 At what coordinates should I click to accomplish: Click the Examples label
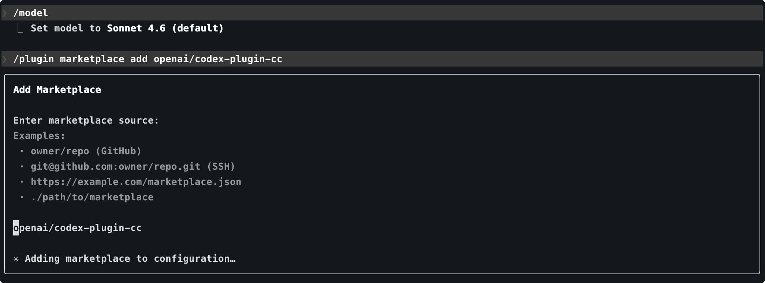39,136
